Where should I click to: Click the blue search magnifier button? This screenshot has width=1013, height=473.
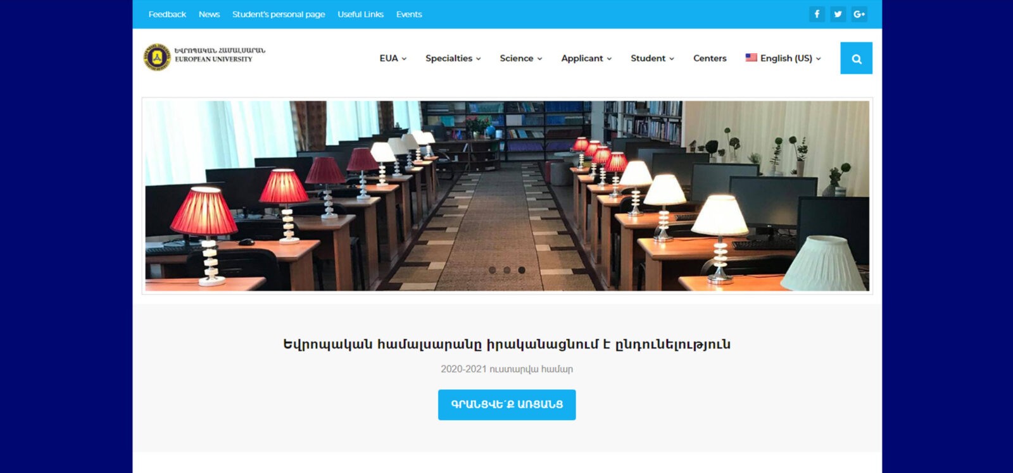(x=856, y=58)
